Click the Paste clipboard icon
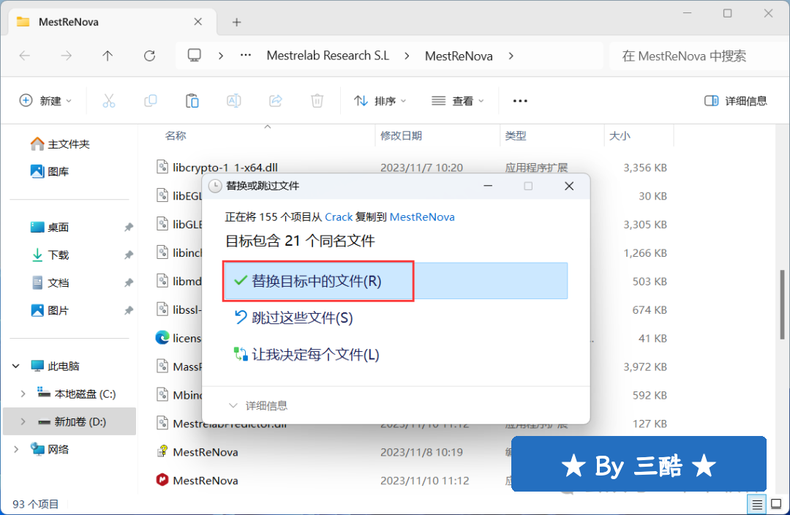This screenshot has height=515, width=790. point(192,101)
